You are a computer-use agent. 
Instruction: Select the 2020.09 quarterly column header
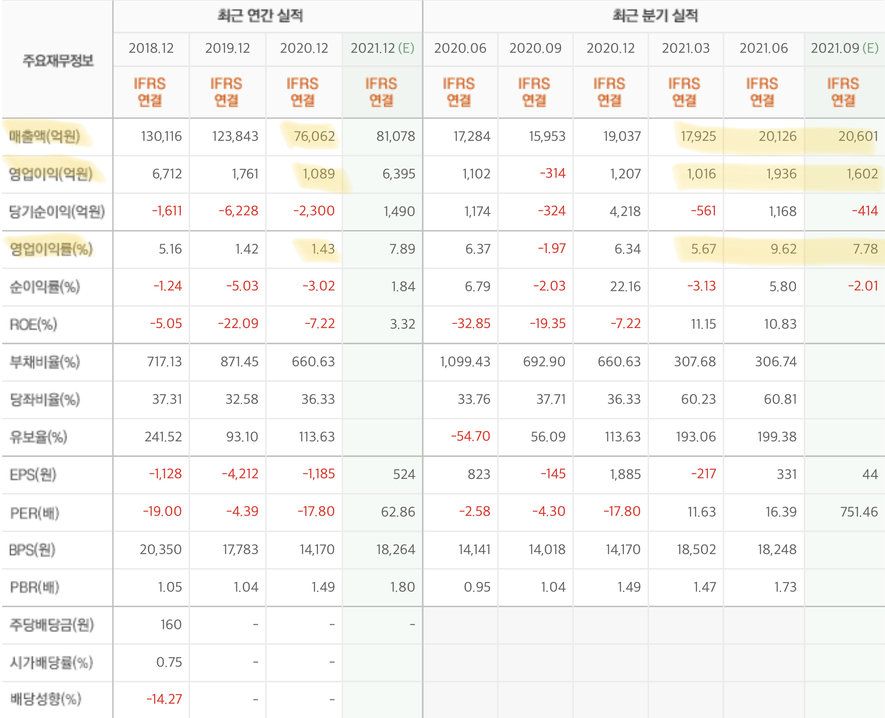pos(535,48)
